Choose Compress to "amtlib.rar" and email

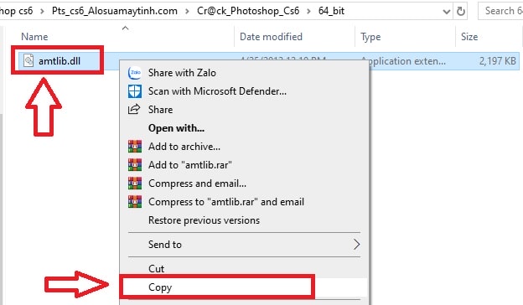tap(226, 202)
